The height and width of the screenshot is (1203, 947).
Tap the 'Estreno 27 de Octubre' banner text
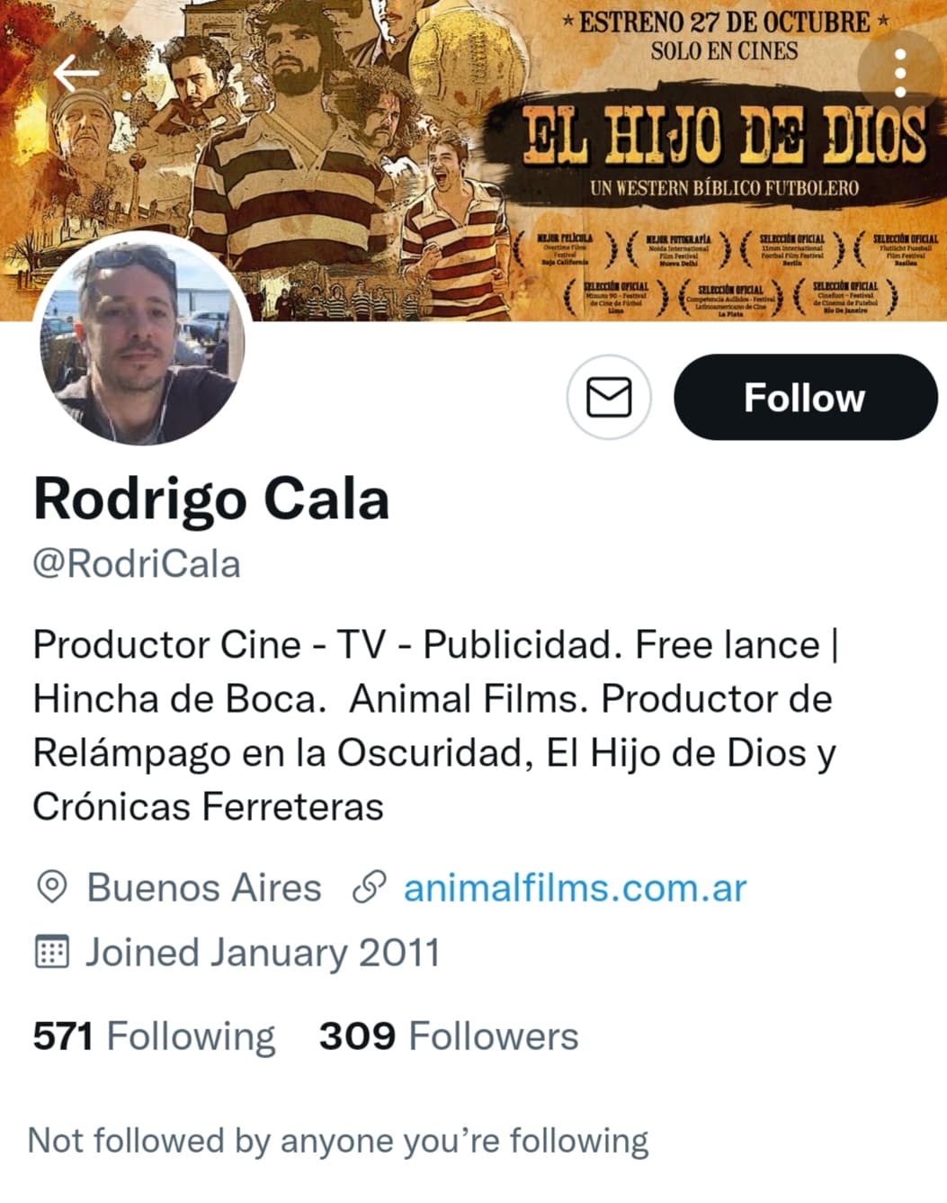[x=725, y=22]
